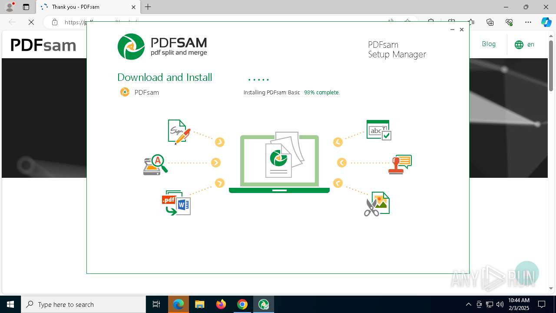Open a new browser tab

[x=148, y=7]
